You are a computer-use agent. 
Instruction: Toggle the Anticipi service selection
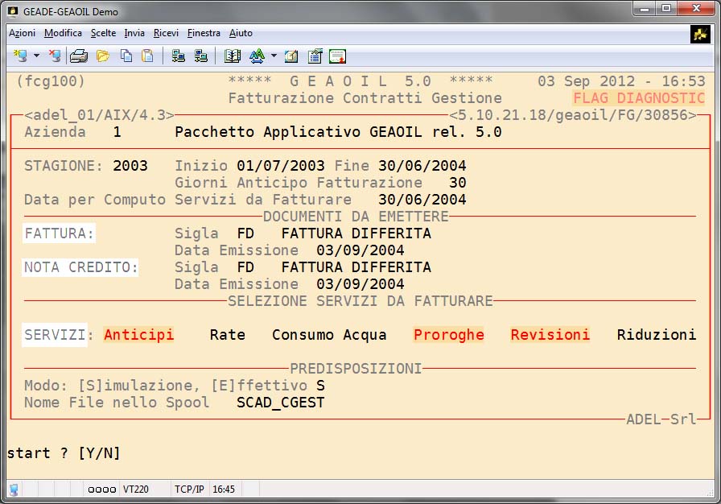(x=138, y=335)
